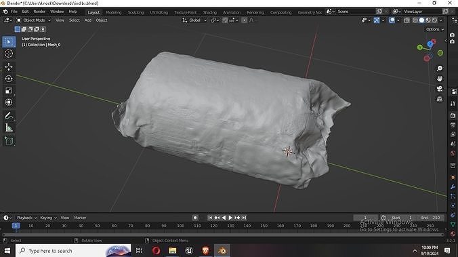Open the Object Mode dropdown
This screenshot has height=257, width=458.
pos(34,20)
